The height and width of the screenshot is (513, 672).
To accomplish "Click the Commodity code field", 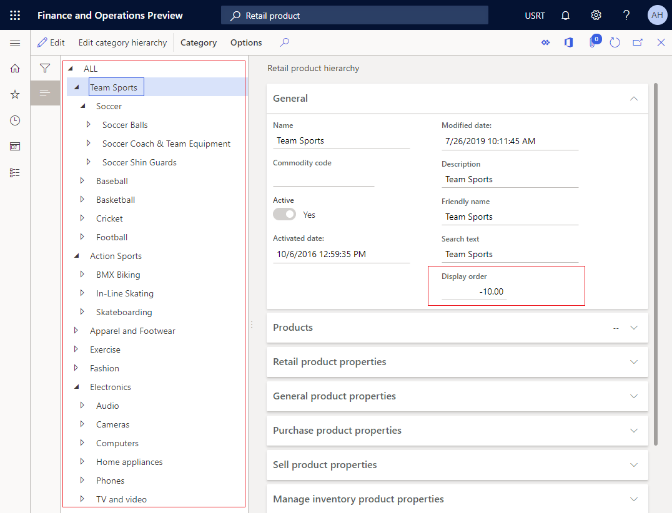I will click(x=324, y=178).
